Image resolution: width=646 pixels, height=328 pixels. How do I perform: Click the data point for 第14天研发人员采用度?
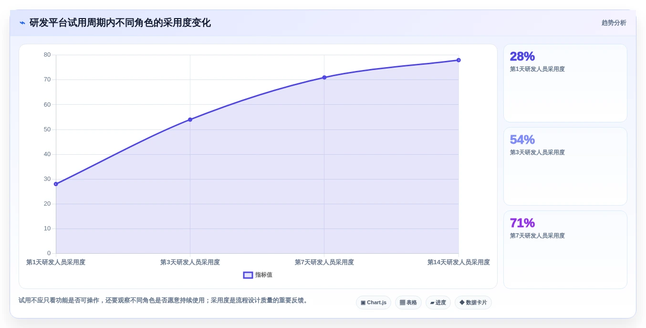pyautogui.click(x=458, y=60)
